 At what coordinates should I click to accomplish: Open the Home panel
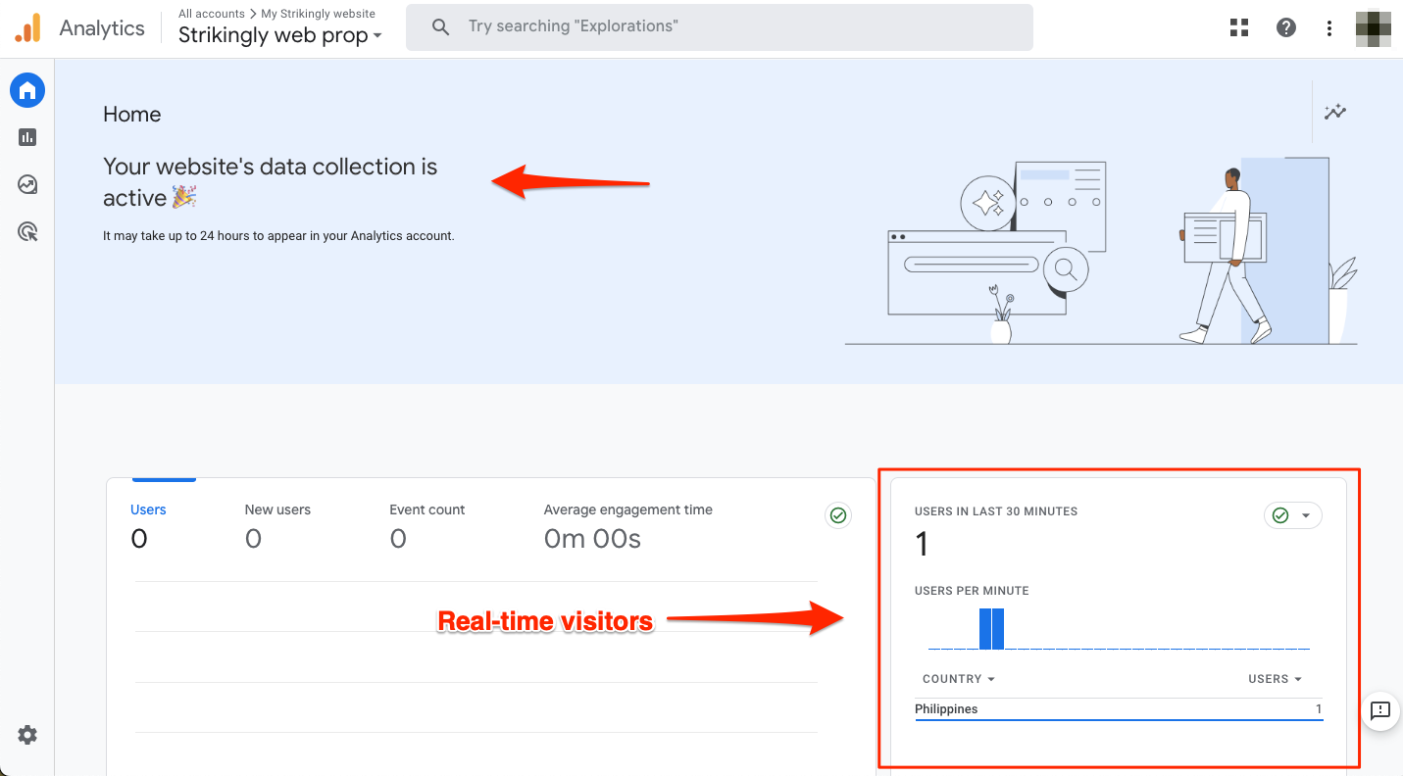click(26, 90)
